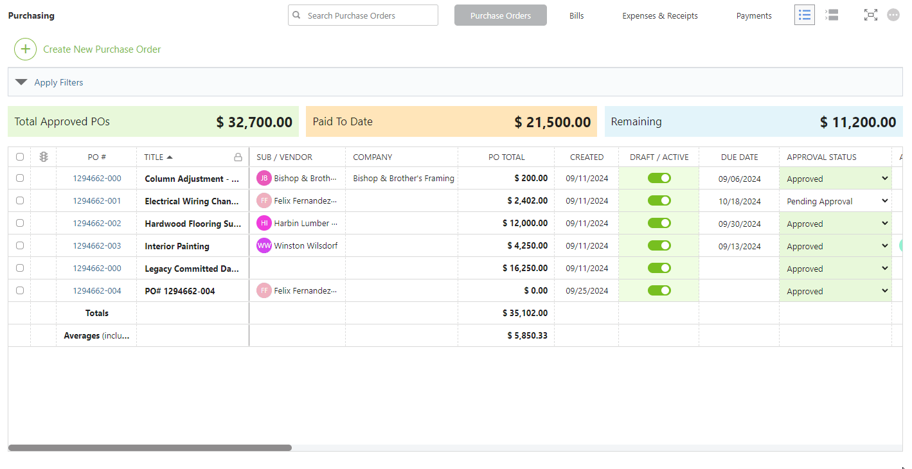This screenshot has height=469, width=912.
Task: Open the more options ellipsis icon
Action: pos(893,15)
